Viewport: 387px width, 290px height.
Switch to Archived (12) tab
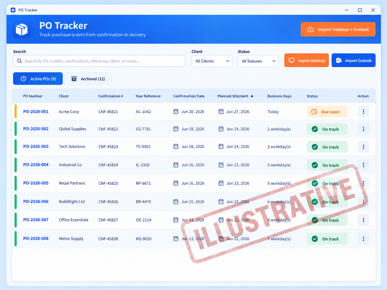[x=88, y=79]
